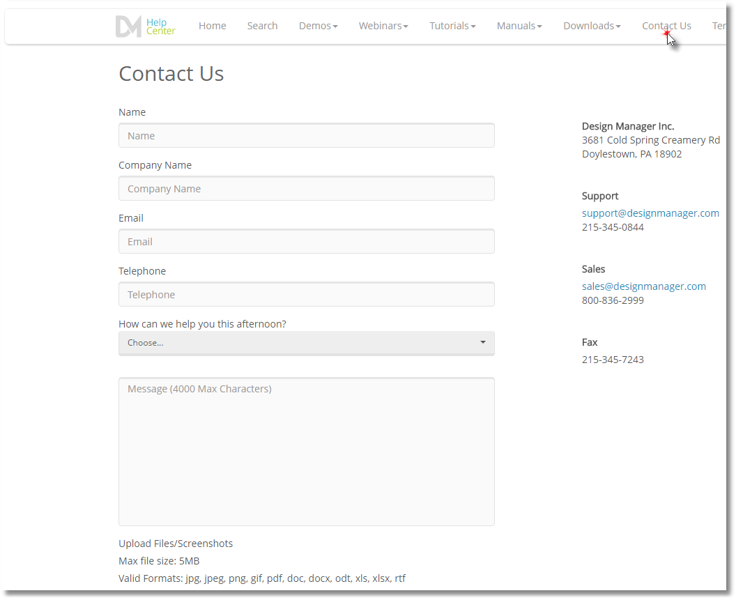This screenshot has height=600, width=736.
Task: Open the Home page link
Action: (212, 26)
